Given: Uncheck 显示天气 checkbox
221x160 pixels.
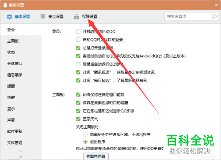Looking at the screenshot, I should [78, 119].
